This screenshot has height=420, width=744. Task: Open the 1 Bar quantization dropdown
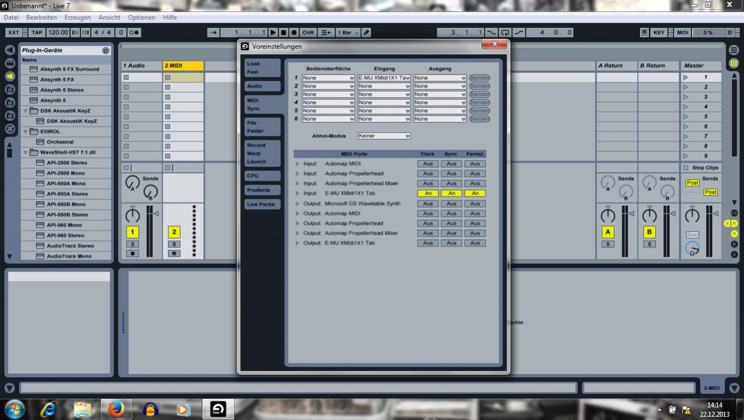pyautogui.click(x=348, y=32)
